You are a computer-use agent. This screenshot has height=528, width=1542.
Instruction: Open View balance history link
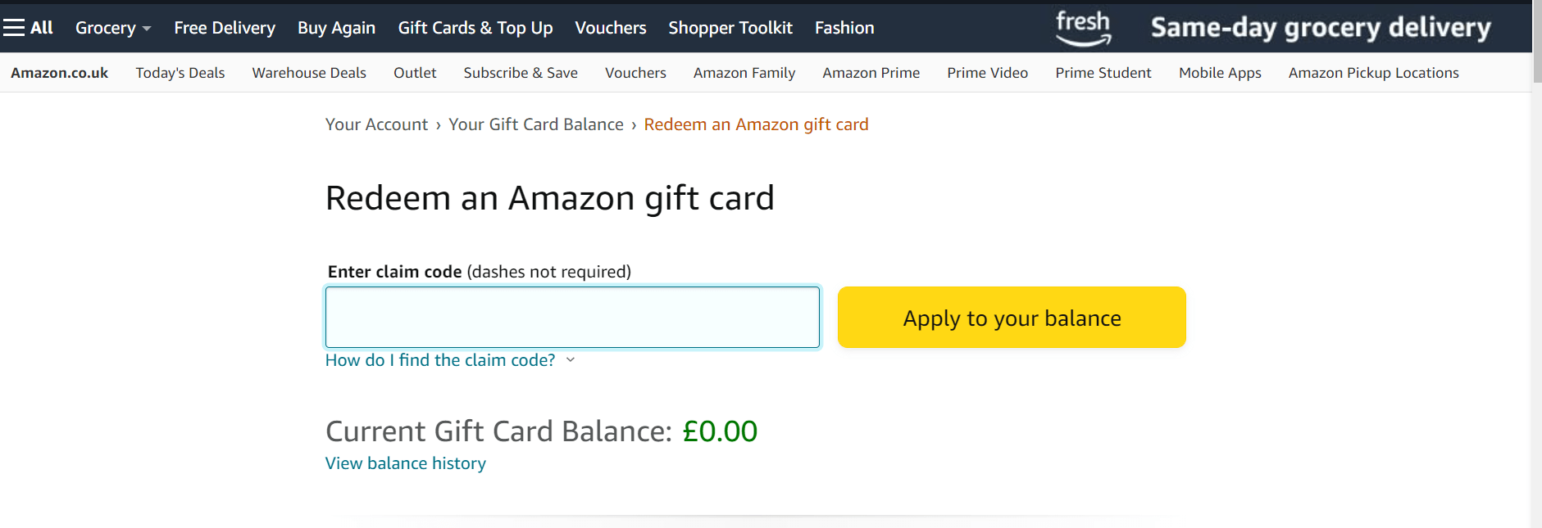point(405,463)
